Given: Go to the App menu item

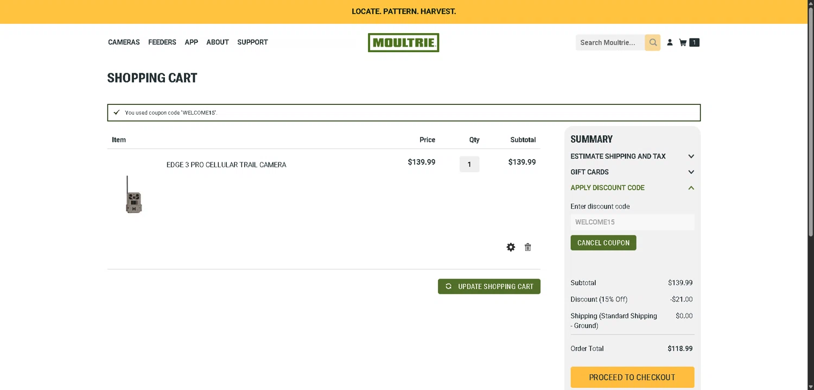Looking at the screenshot, I should click(191, 42).
